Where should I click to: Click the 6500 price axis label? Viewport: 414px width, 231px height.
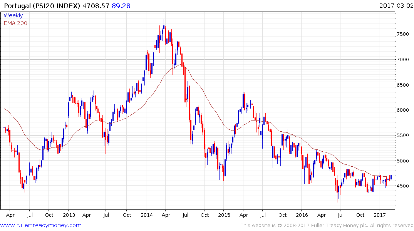point(403,85)
